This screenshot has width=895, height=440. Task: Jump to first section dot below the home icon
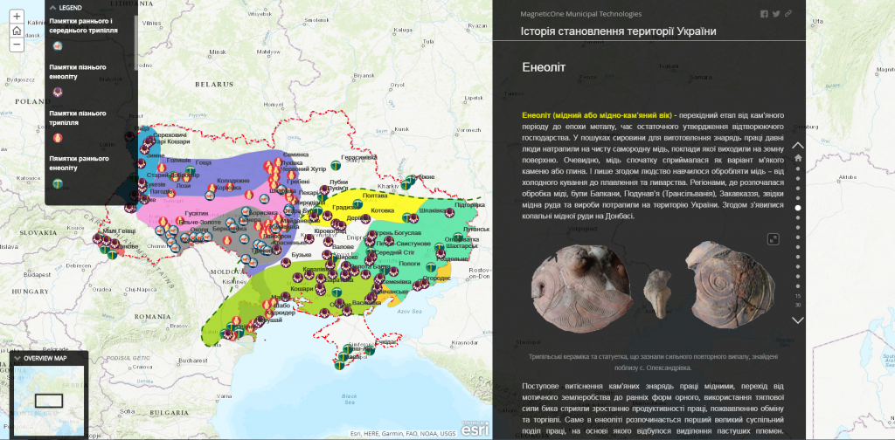click(x=798, y=168)
